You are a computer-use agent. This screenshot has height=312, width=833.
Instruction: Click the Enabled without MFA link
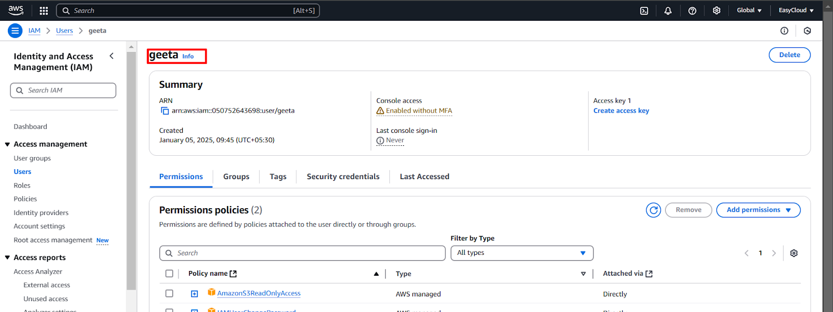(419, 111)
